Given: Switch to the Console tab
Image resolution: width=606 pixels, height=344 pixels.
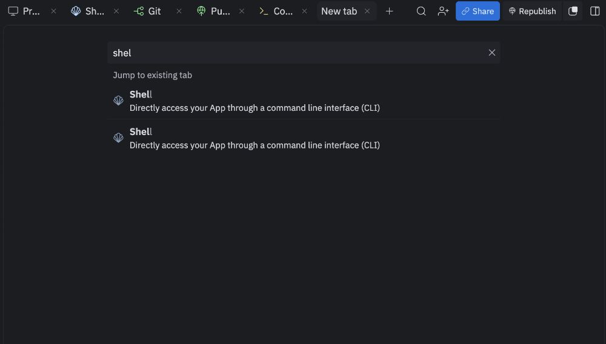Looking at the screenshot, I should (x=278, y=11).
